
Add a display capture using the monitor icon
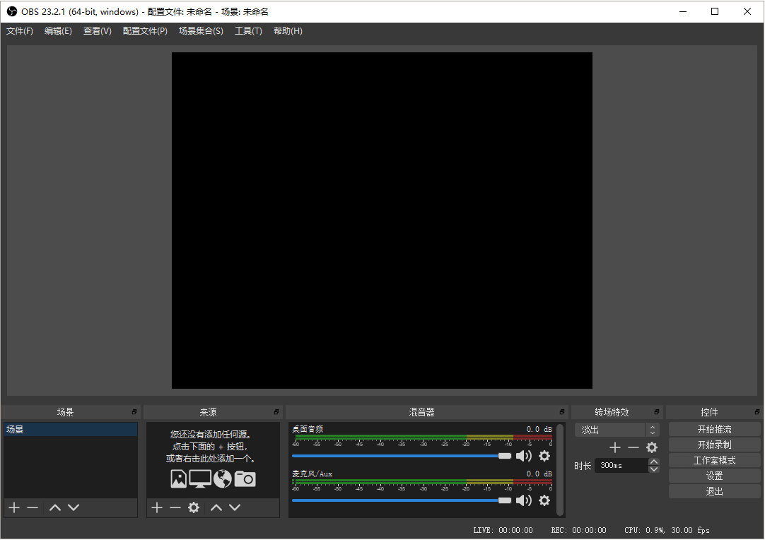point(200,479)
